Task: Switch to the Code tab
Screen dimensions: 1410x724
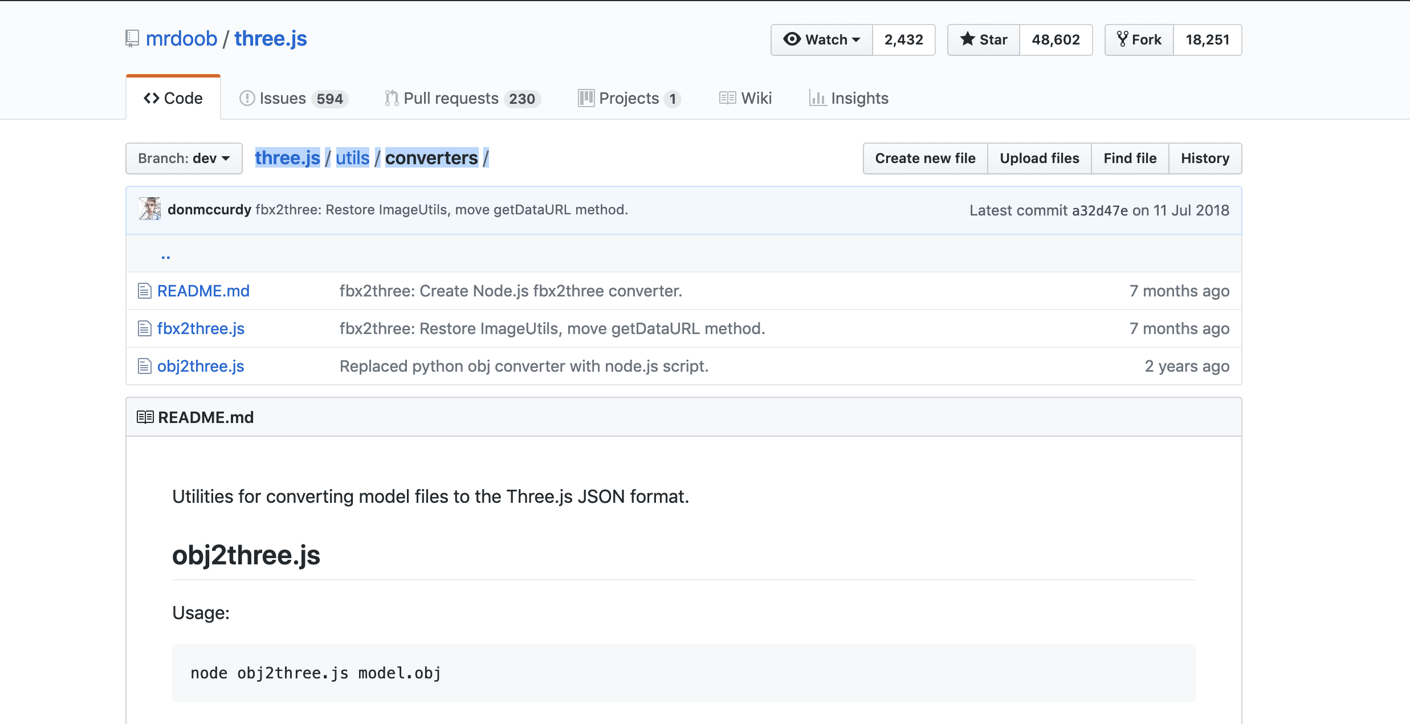Action: (173, 98)
